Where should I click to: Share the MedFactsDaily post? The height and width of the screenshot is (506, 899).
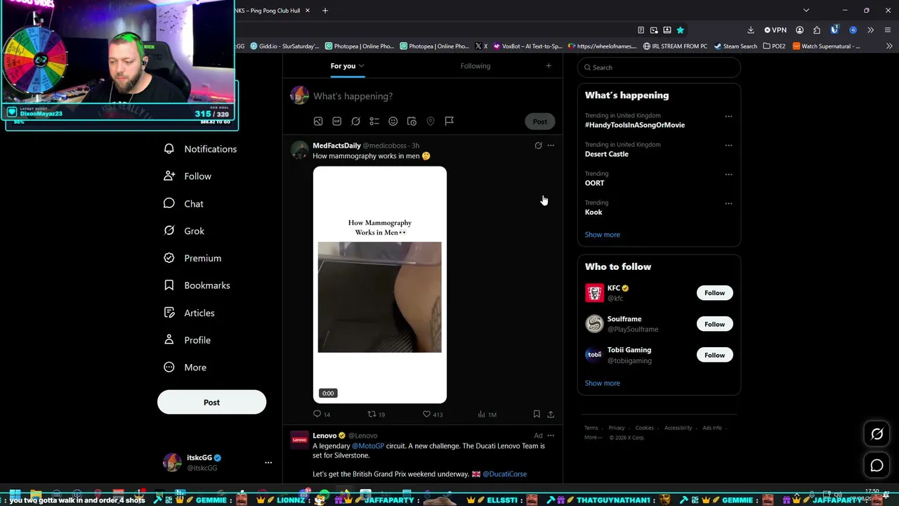point(551,414)
